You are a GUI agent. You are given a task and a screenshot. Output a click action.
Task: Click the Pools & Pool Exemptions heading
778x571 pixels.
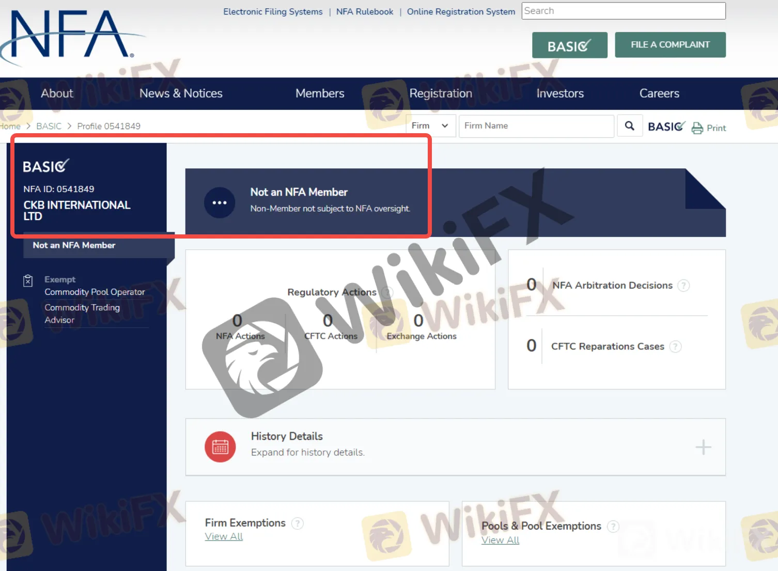coord(541,526)
